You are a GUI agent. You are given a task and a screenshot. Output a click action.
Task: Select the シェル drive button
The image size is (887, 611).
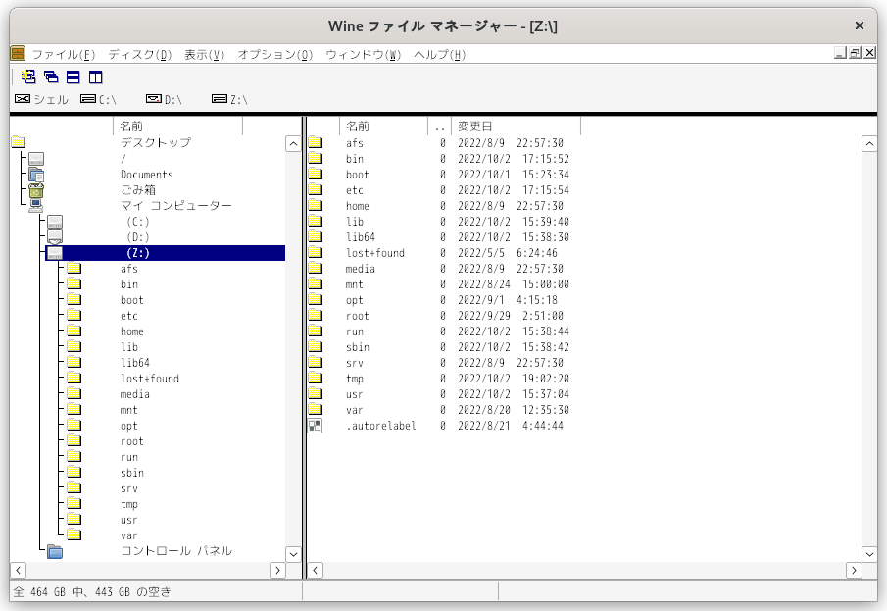(41, 99)
